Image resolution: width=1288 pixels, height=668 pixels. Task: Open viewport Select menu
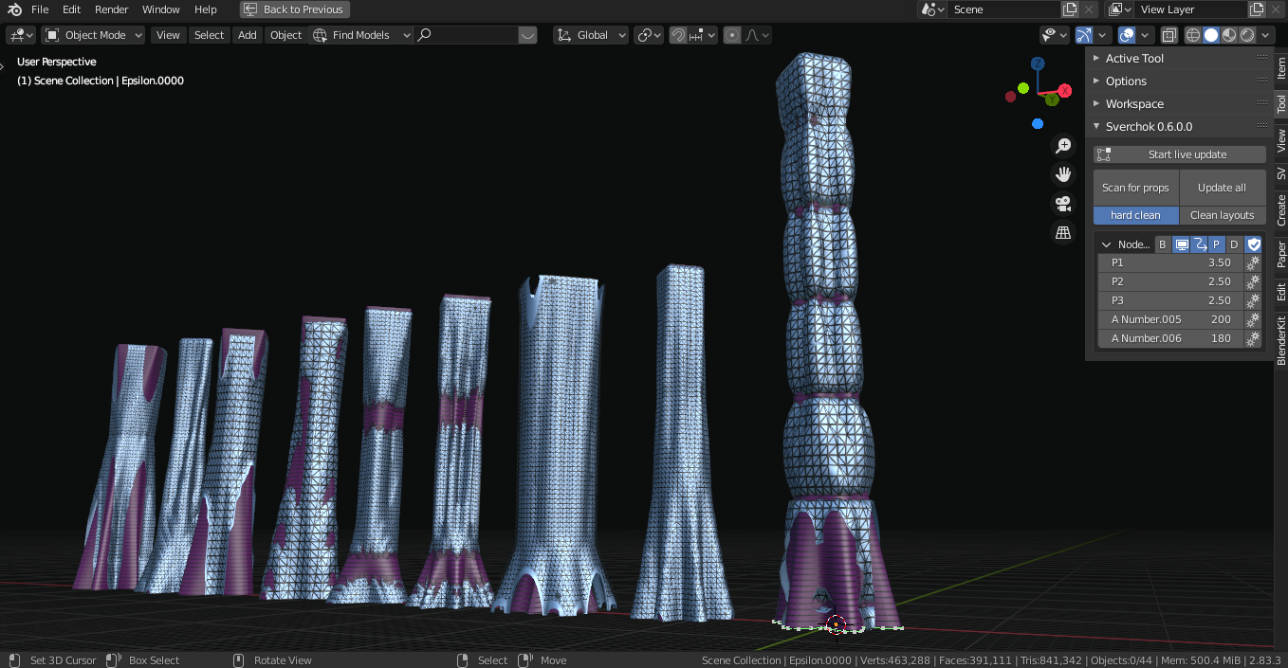click(x=209, y=35)
